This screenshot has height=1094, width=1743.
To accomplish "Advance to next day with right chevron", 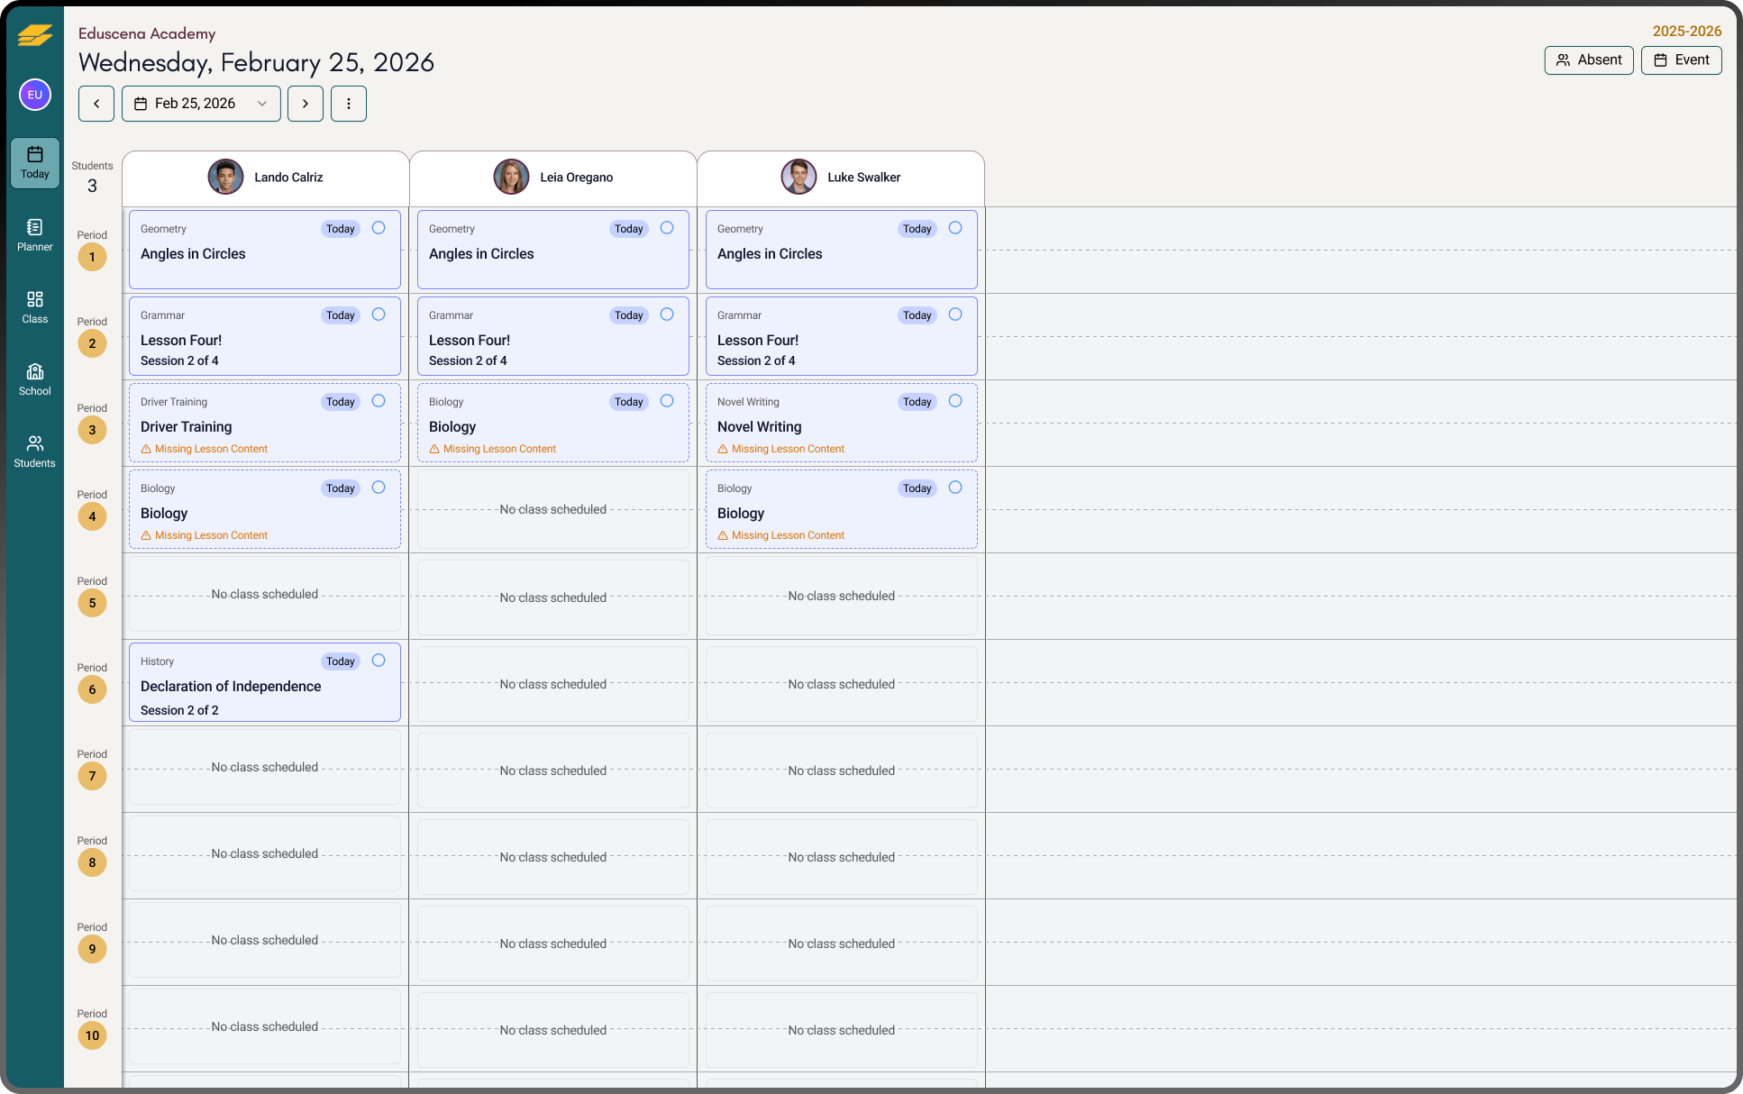I will tap(306, 104).
